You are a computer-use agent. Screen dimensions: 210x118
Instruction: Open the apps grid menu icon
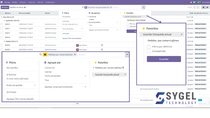tap(2, 2)
